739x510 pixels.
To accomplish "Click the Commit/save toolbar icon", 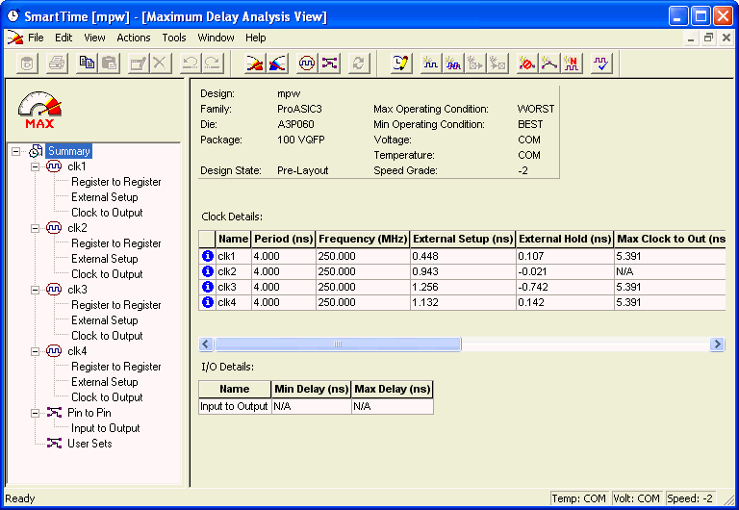I will (x=27, y=64).
